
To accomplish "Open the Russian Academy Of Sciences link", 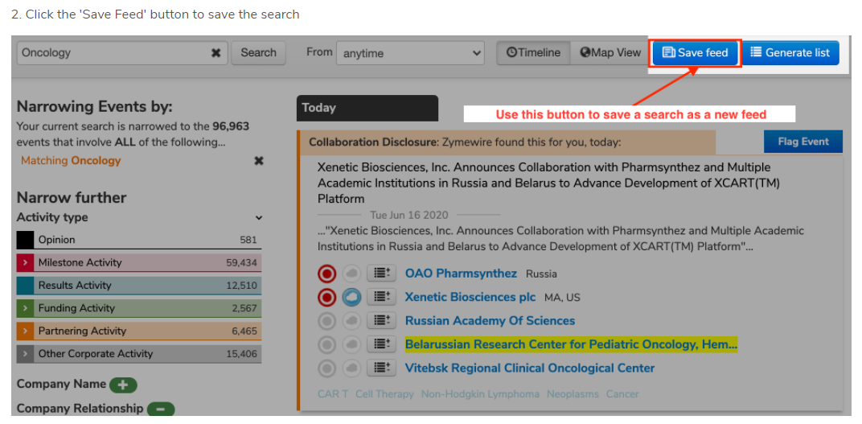I will click(x=490, y=320).
